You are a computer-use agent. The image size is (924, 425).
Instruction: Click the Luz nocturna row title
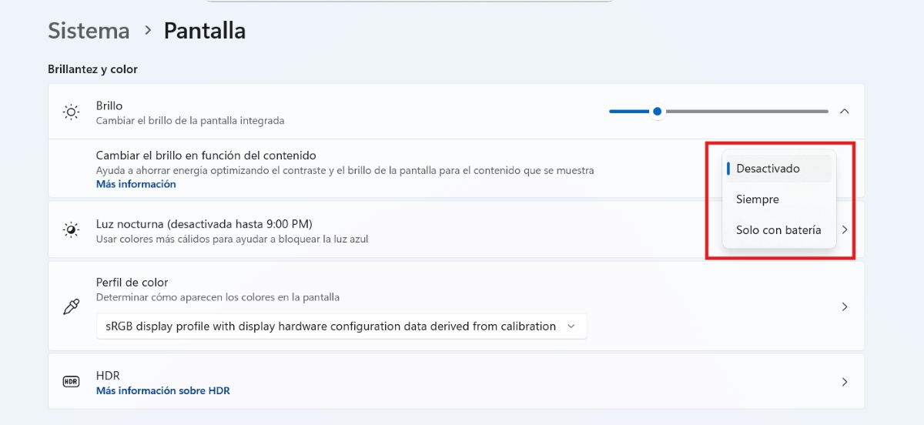[x=203, y=224]
